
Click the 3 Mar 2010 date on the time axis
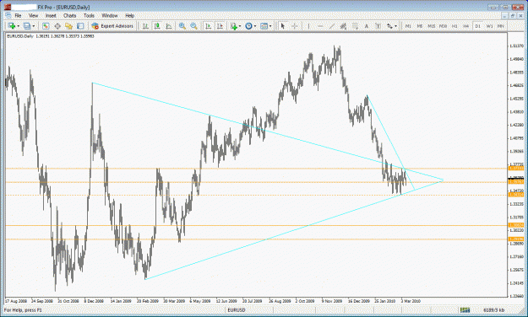tap(411, 301)
